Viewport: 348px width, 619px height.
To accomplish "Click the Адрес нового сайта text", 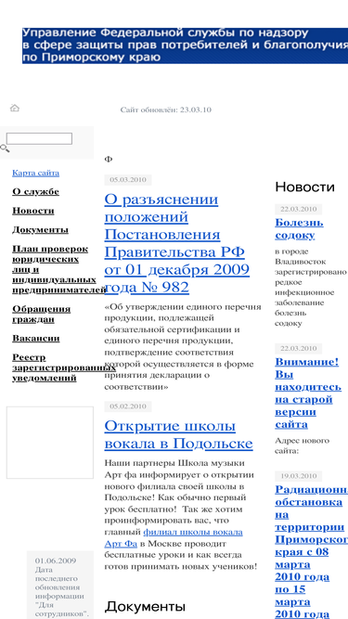I will pos(303,445).
